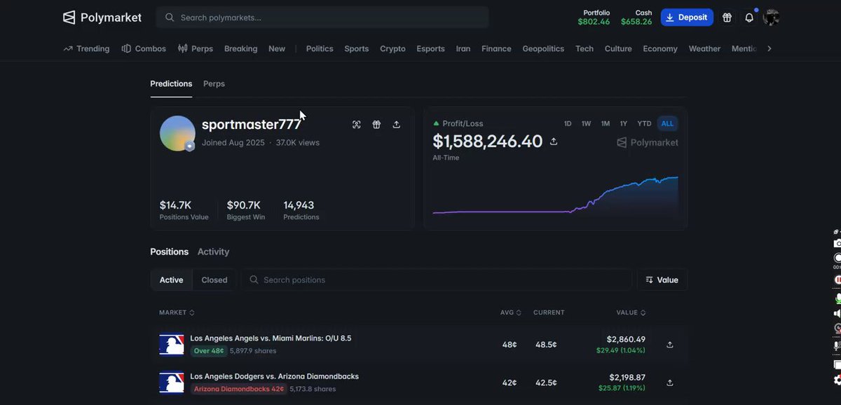
Task: Open the Value sort dropdown button
Action: [662, 280]
